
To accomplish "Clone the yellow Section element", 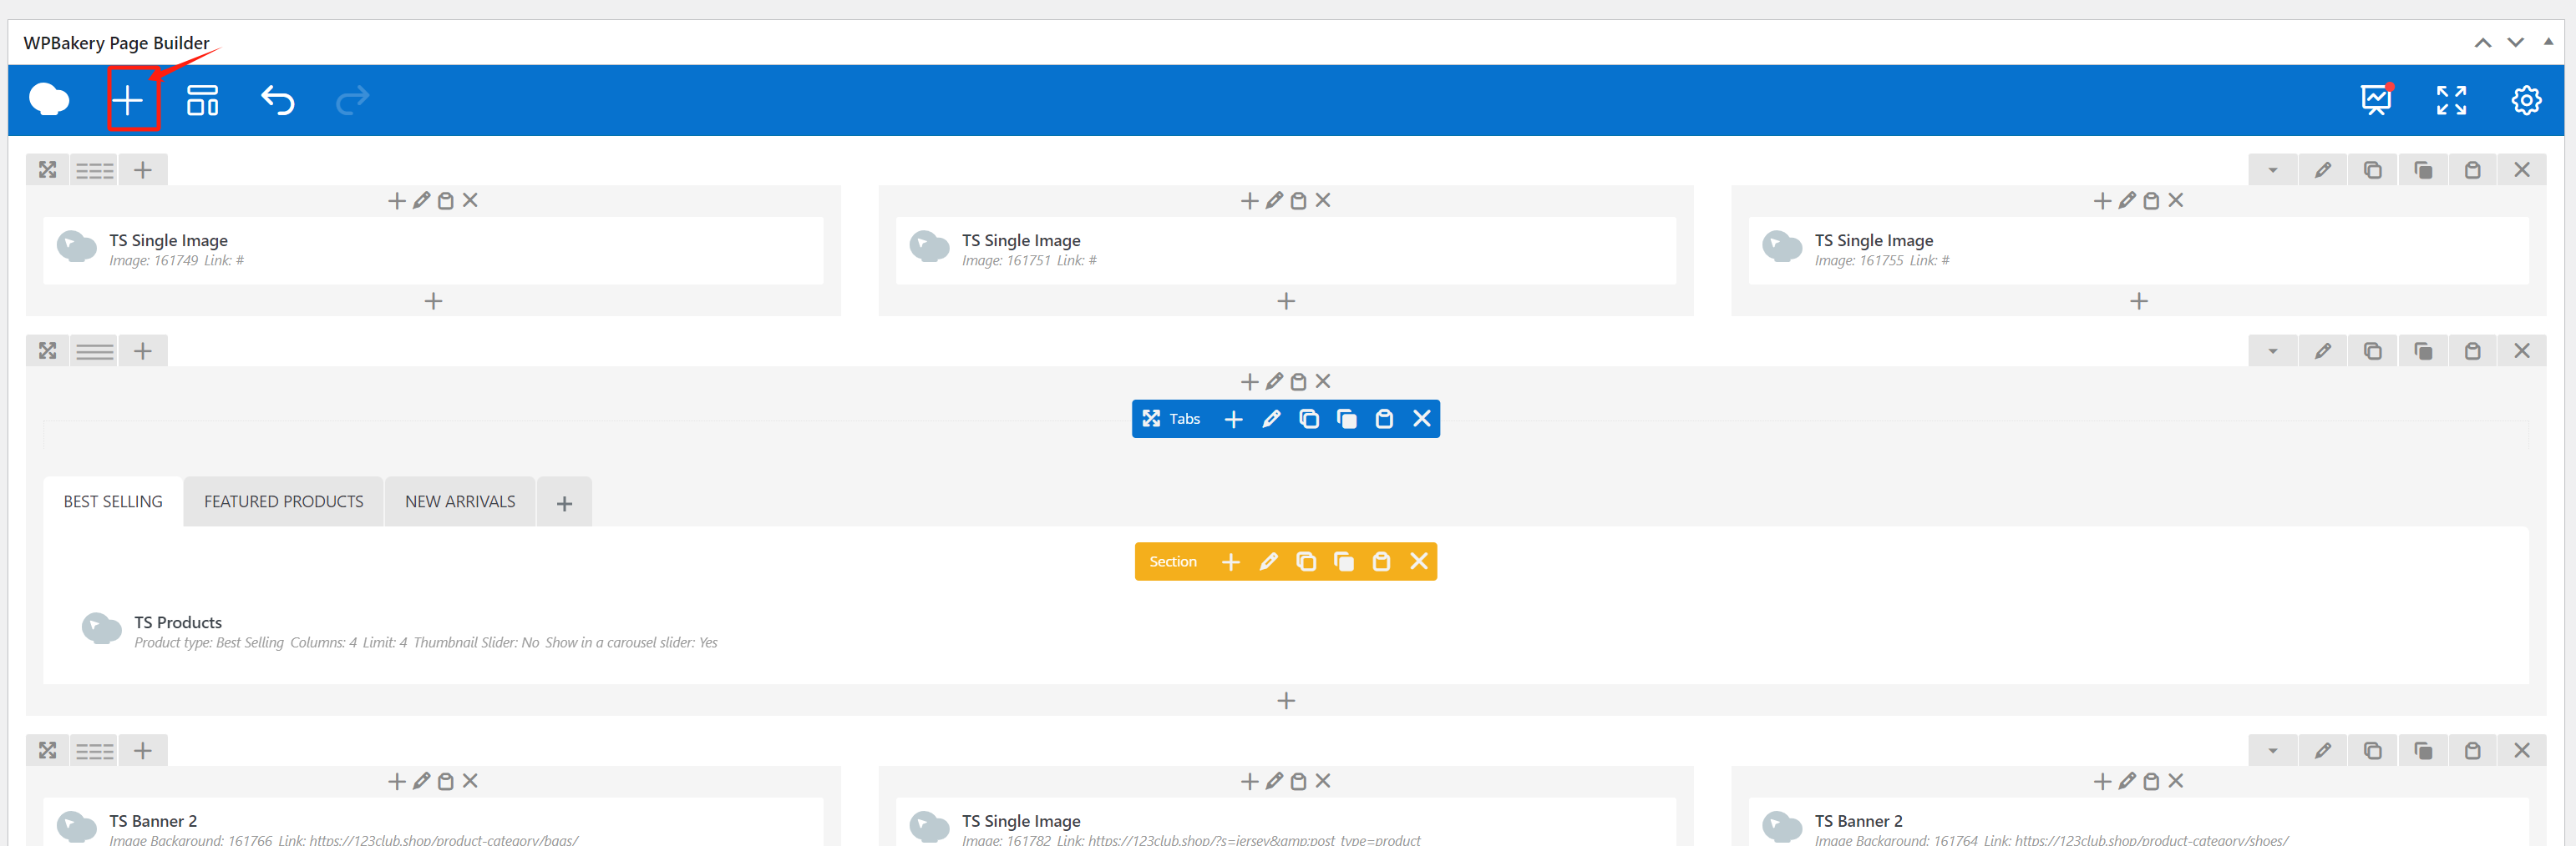I will coord(1306,561).
